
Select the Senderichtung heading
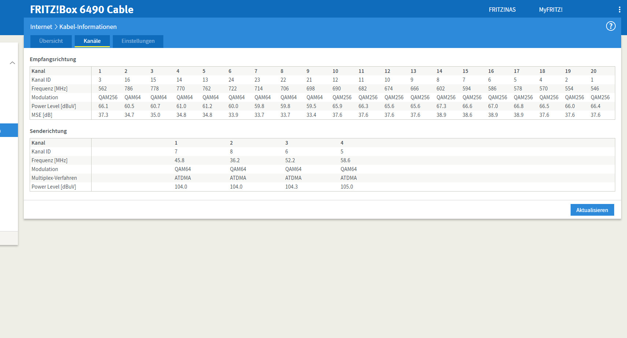48,131
